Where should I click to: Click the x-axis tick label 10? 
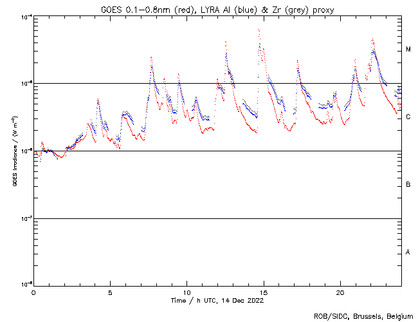tap(186, 292)
